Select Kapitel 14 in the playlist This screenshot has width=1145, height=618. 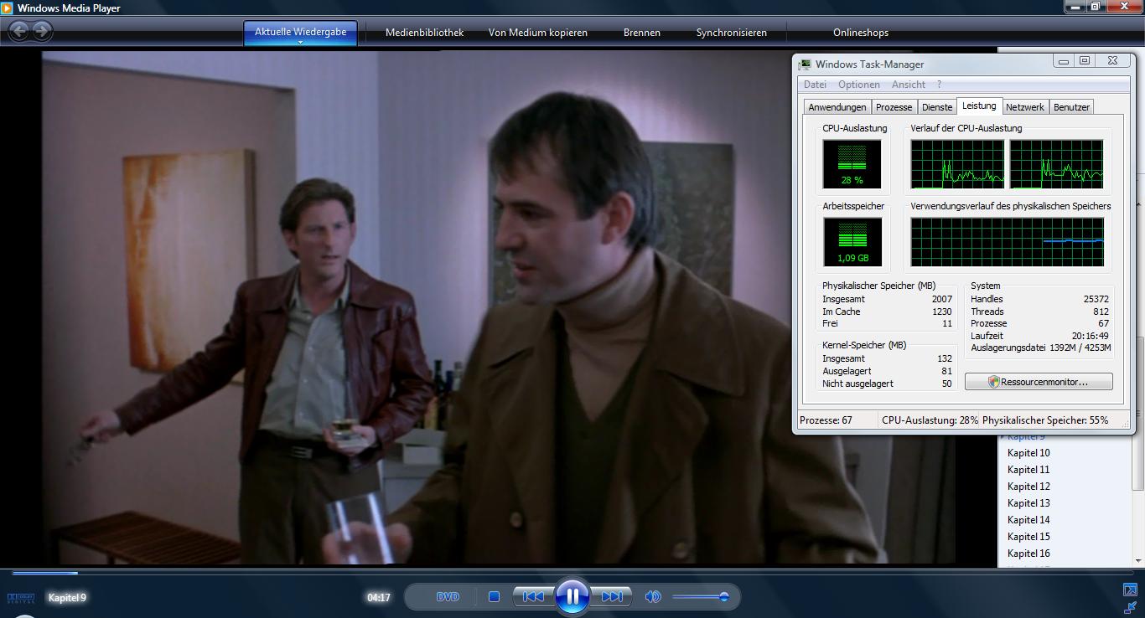1028,520
